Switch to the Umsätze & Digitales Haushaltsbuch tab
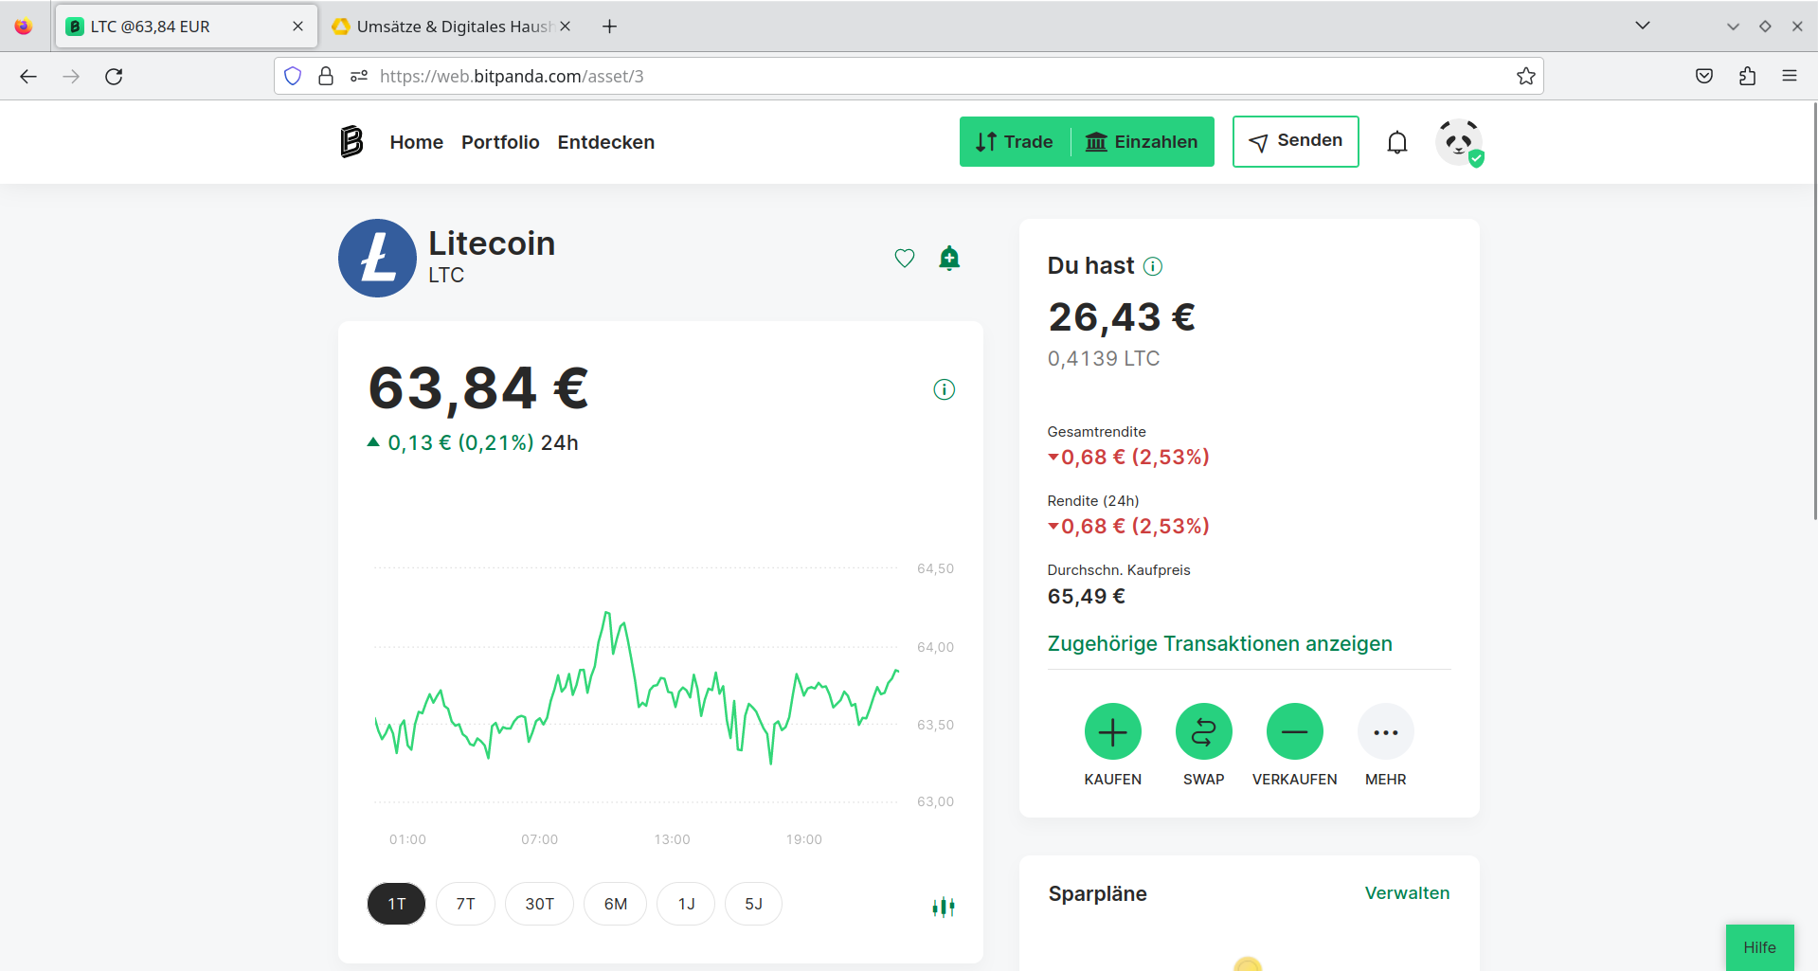Screen dimensions: 1818x971 click(445, 27)
